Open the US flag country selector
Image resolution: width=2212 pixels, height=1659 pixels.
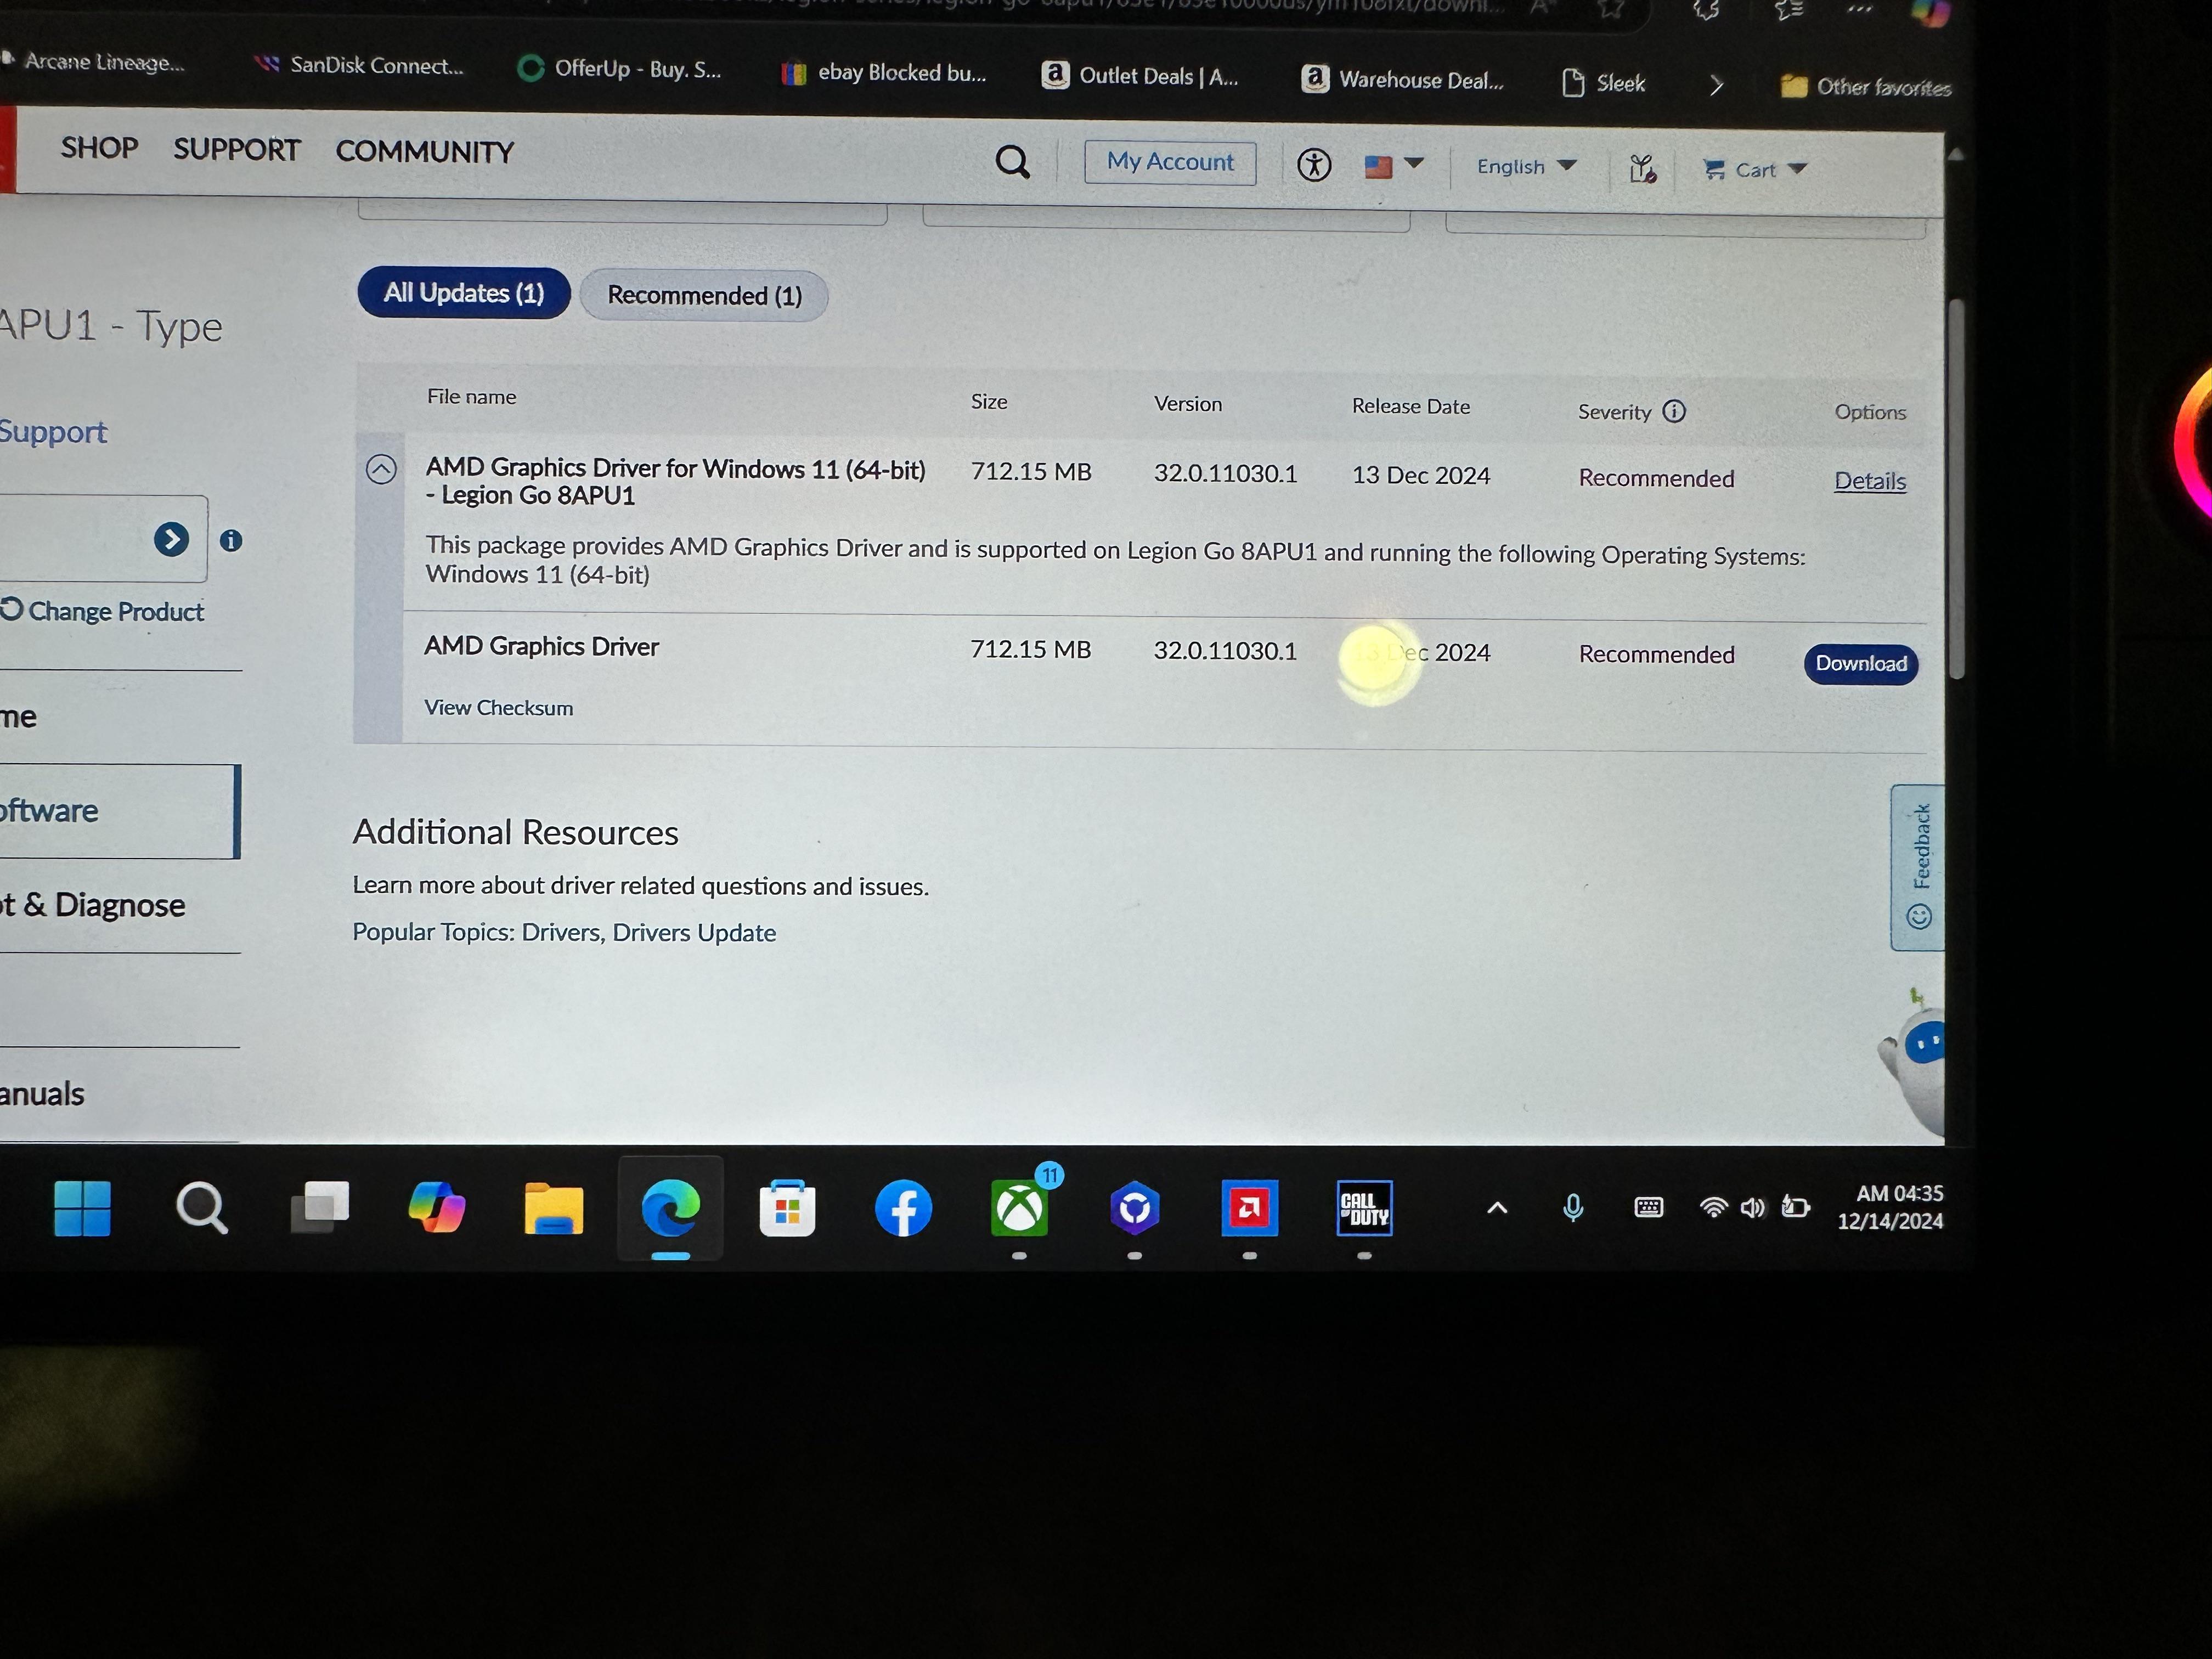[1393, 165]
